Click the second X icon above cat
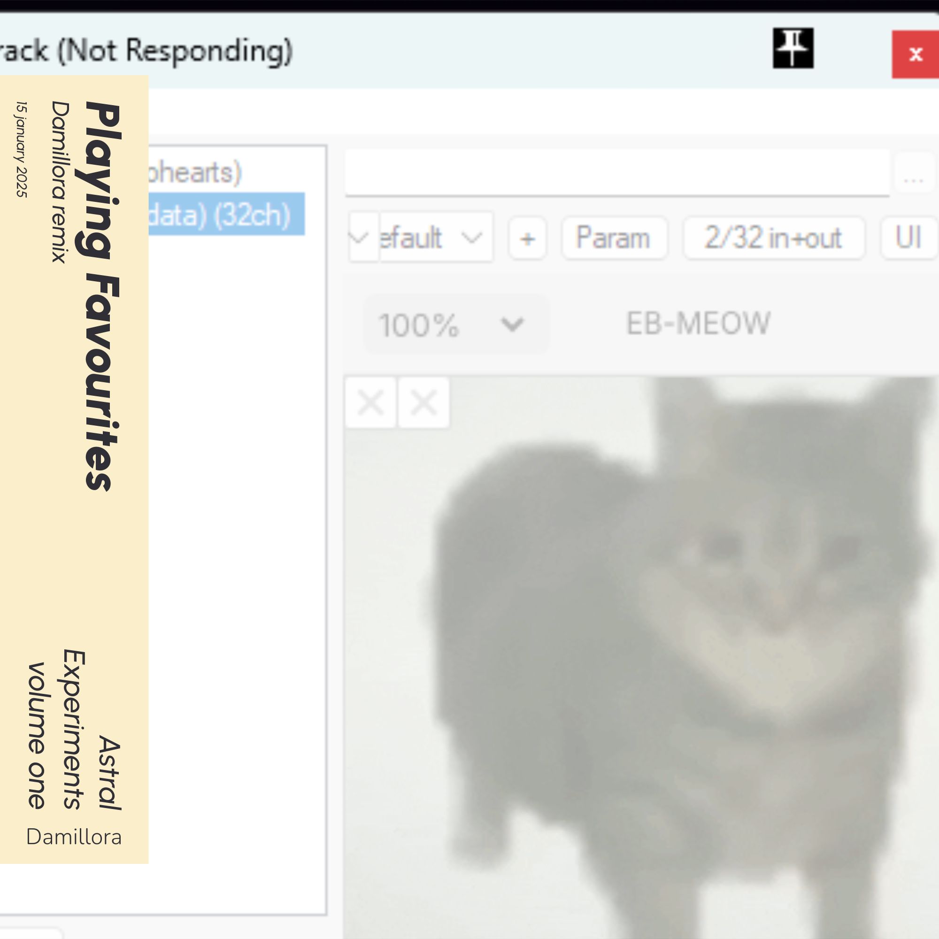Screen dimensions: 939x939 click(x=423, y=402)
